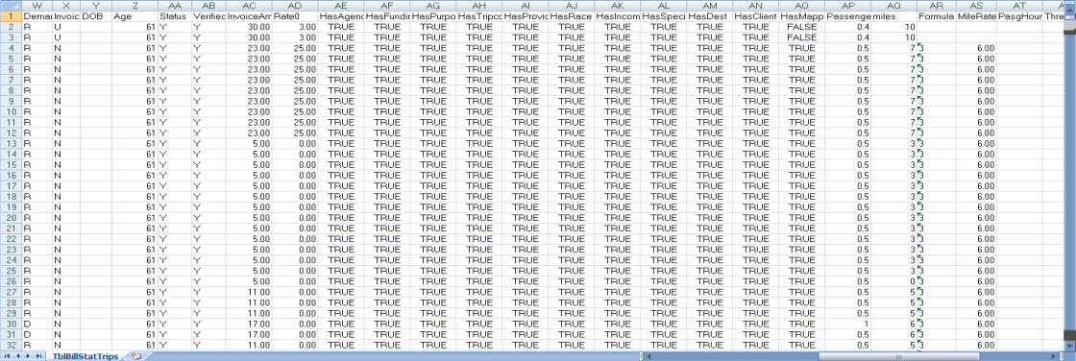Screen dimensions: 1076x361
Task: Select the 17.00 invoice amount in row 30
Action: pos(249,324)
